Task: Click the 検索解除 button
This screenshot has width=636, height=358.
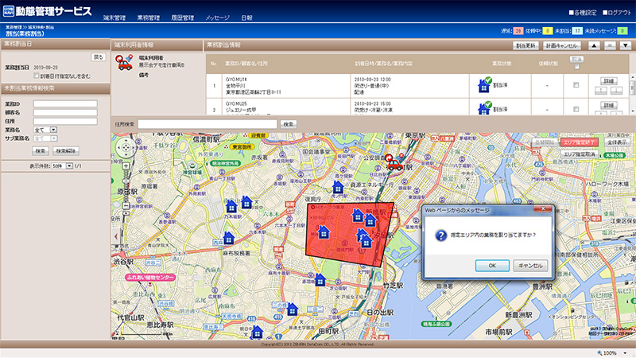Action: (x=66, y=151)
